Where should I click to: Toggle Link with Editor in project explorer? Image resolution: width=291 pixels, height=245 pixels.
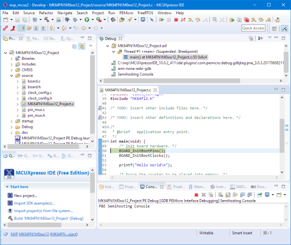point(82,46)
